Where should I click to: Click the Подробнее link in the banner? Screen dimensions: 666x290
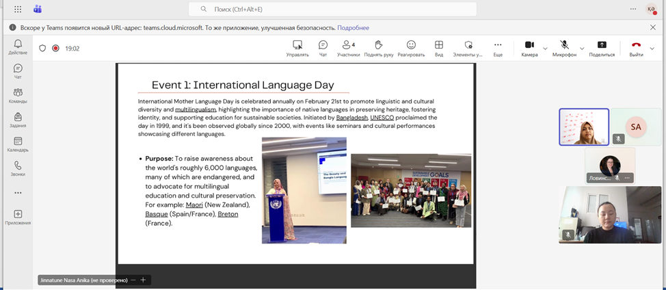point(353,28)
